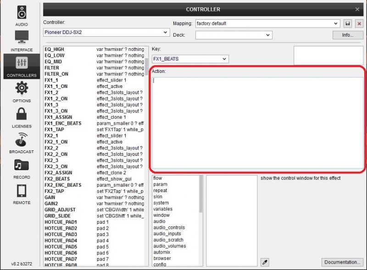
Task: Save the mapping with the floppy icon
Action: point(348,23)
